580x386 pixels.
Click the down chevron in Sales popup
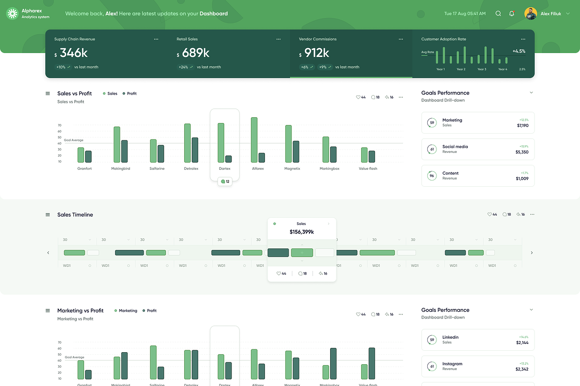pos(302,261)
